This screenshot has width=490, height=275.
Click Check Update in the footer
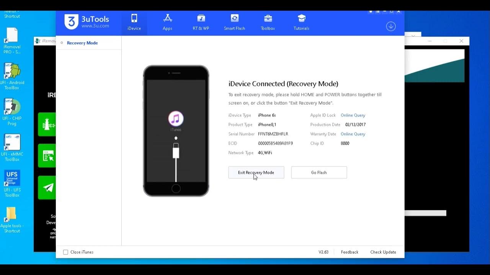[383, 252]
